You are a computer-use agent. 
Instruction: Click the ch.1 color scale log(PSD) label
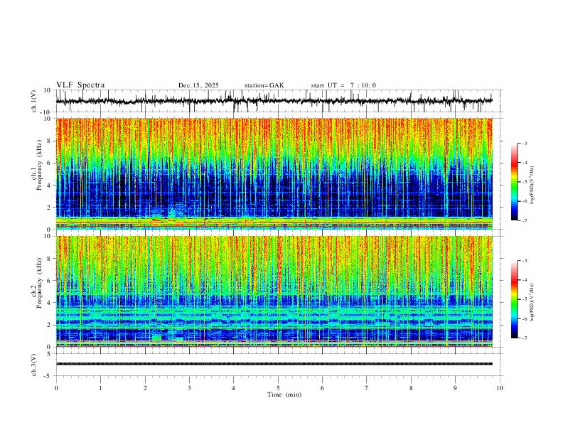tap(532, 186)
